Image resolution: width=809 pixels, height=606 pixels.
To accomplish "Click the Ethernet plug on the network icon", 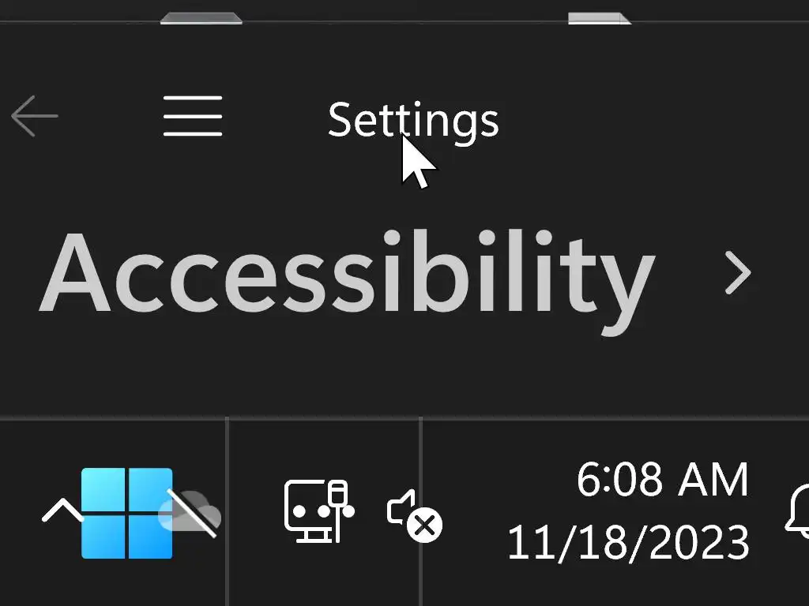I will point(337,509).
